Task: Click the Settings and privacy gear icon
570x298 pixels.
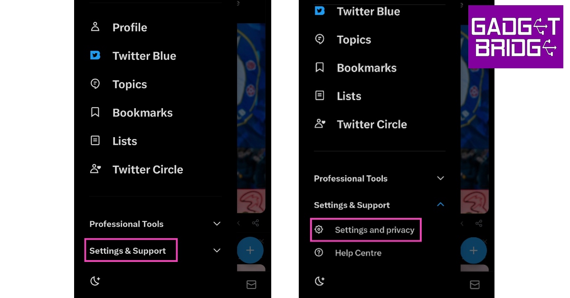Action: [319, 230]
